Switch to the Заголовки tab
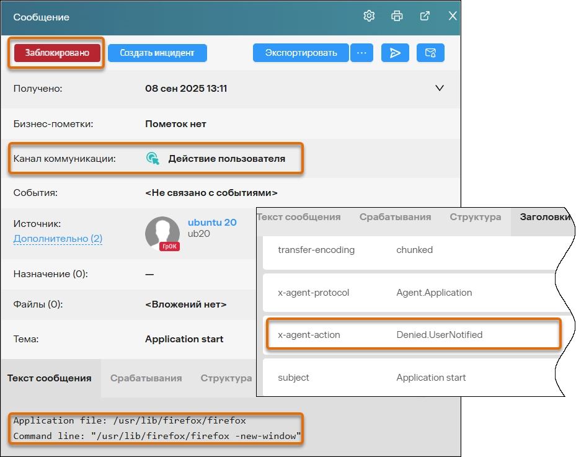 coord(542,218)
